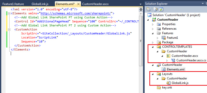Select Elements.xml in Solution Explorer
207x93 pixels.
pos(176,69)
